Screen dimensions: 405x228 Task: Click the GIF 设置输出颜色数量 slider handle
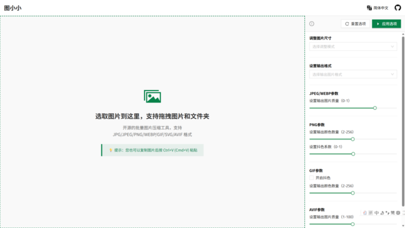pos(353,193)
